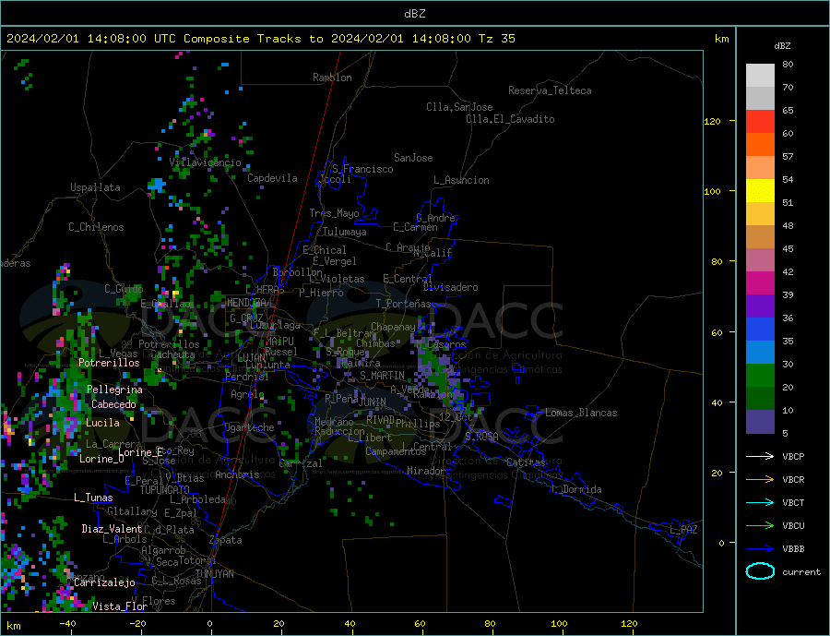Click the blue VBBB arrow in legend
The image size is (830, 636).
pos(760,548)
